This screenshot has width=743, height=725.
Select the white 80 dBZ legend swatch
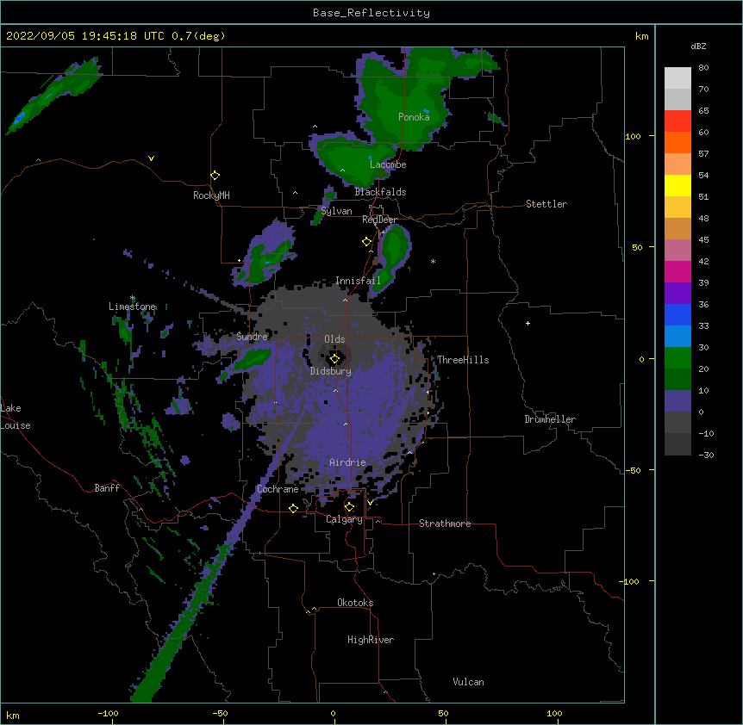pos(677,78)
